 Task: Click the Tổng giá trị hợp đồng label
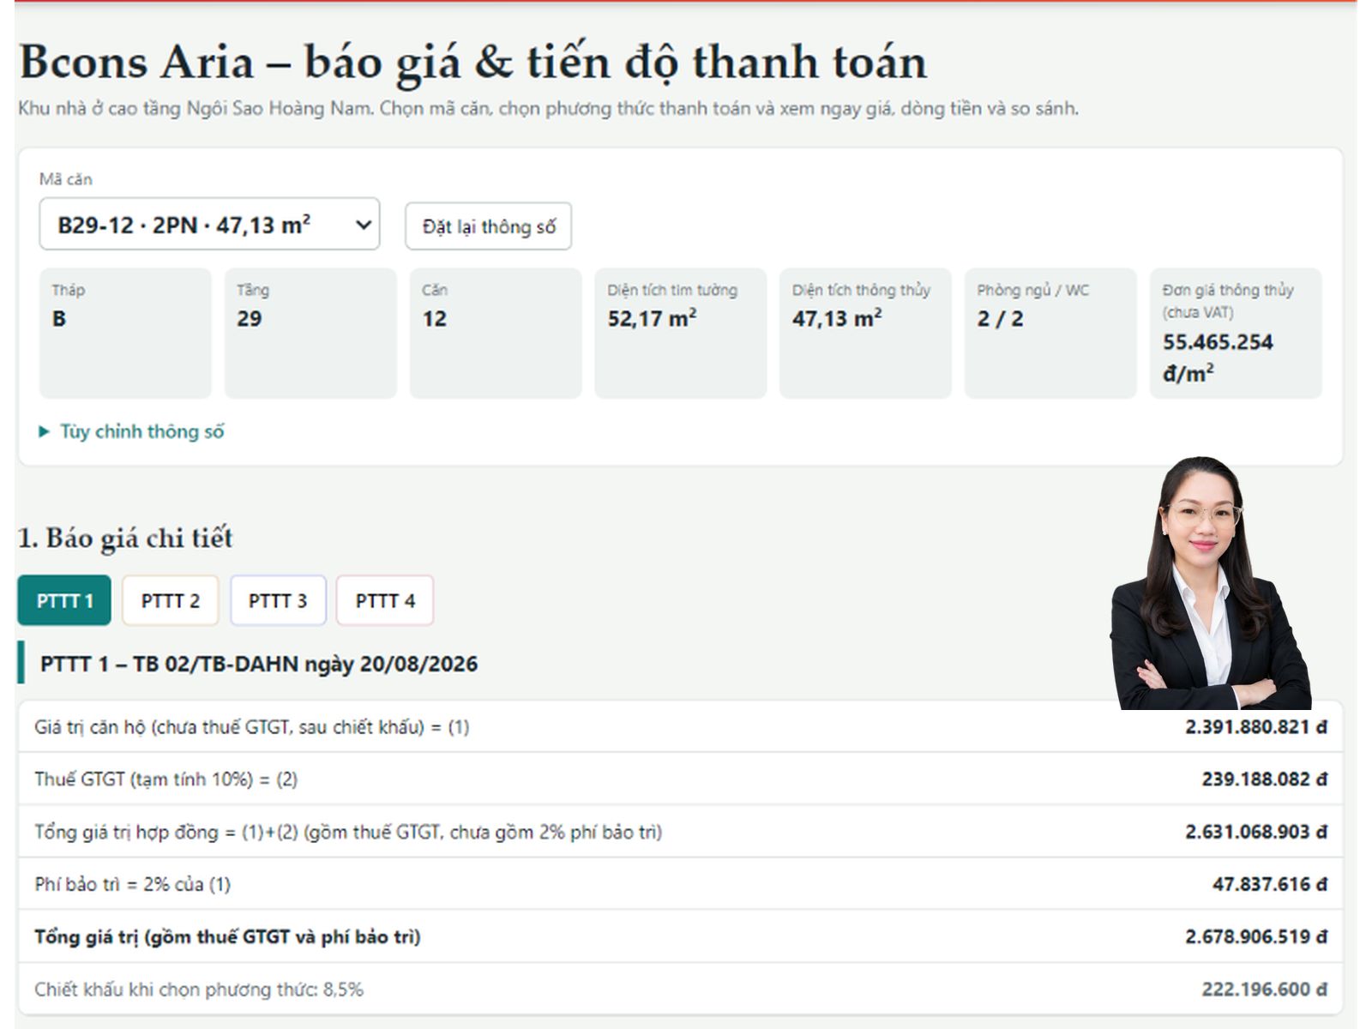(x=348, y=832)
